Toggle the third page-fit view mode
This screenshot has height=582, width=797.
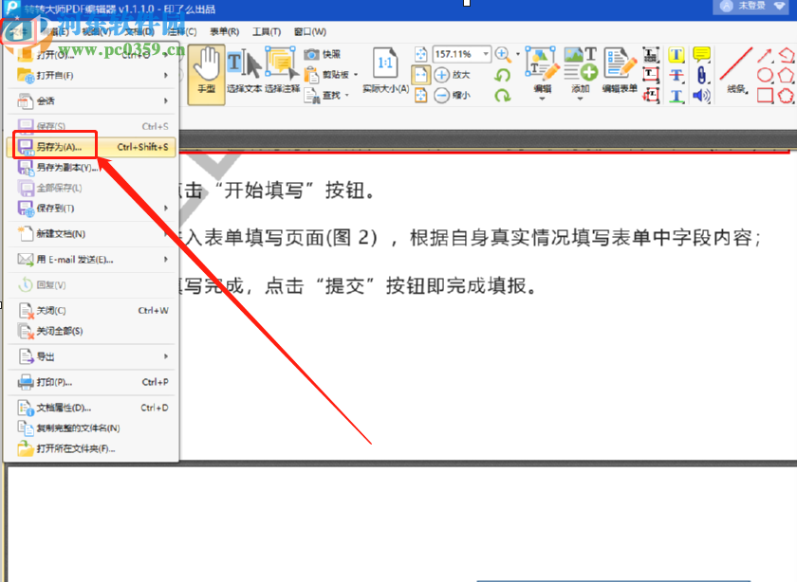click(x=420, y=92)
